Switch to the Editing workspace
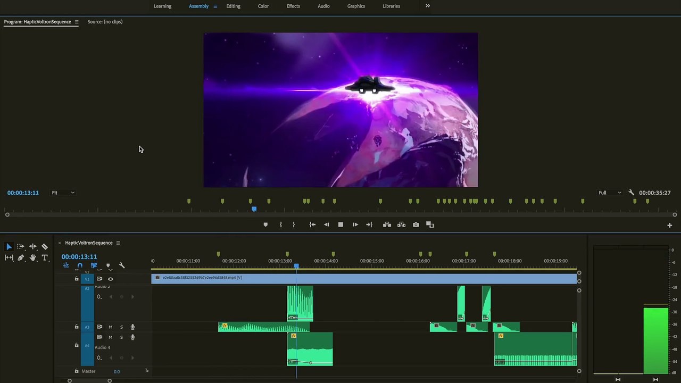Screen dimensions: 681x383 point(233,6)
